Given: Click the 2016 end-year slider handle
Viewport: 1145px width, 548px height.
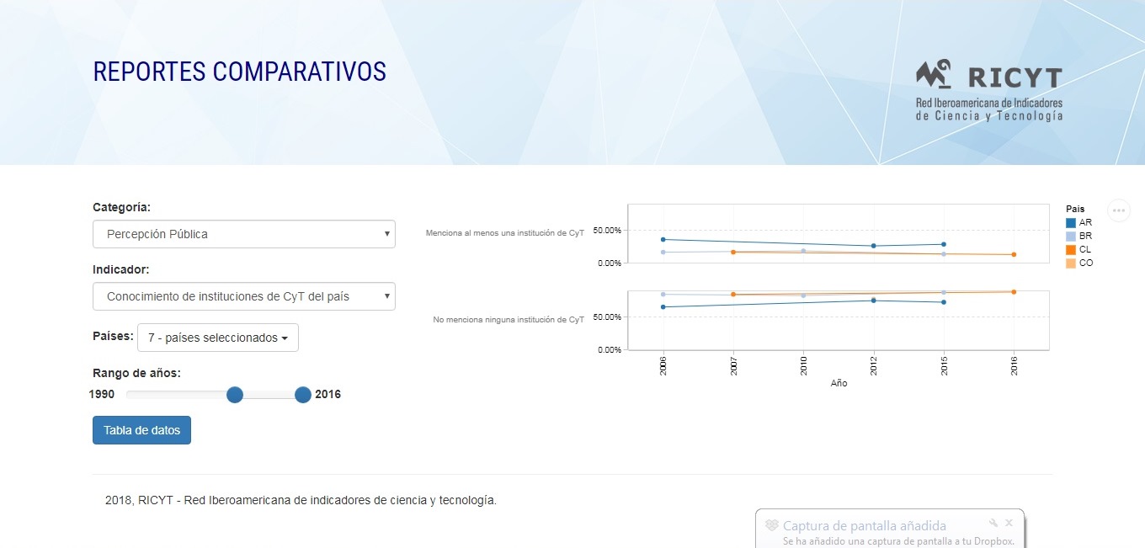Looking at the screenshot, I should (303, 395).
